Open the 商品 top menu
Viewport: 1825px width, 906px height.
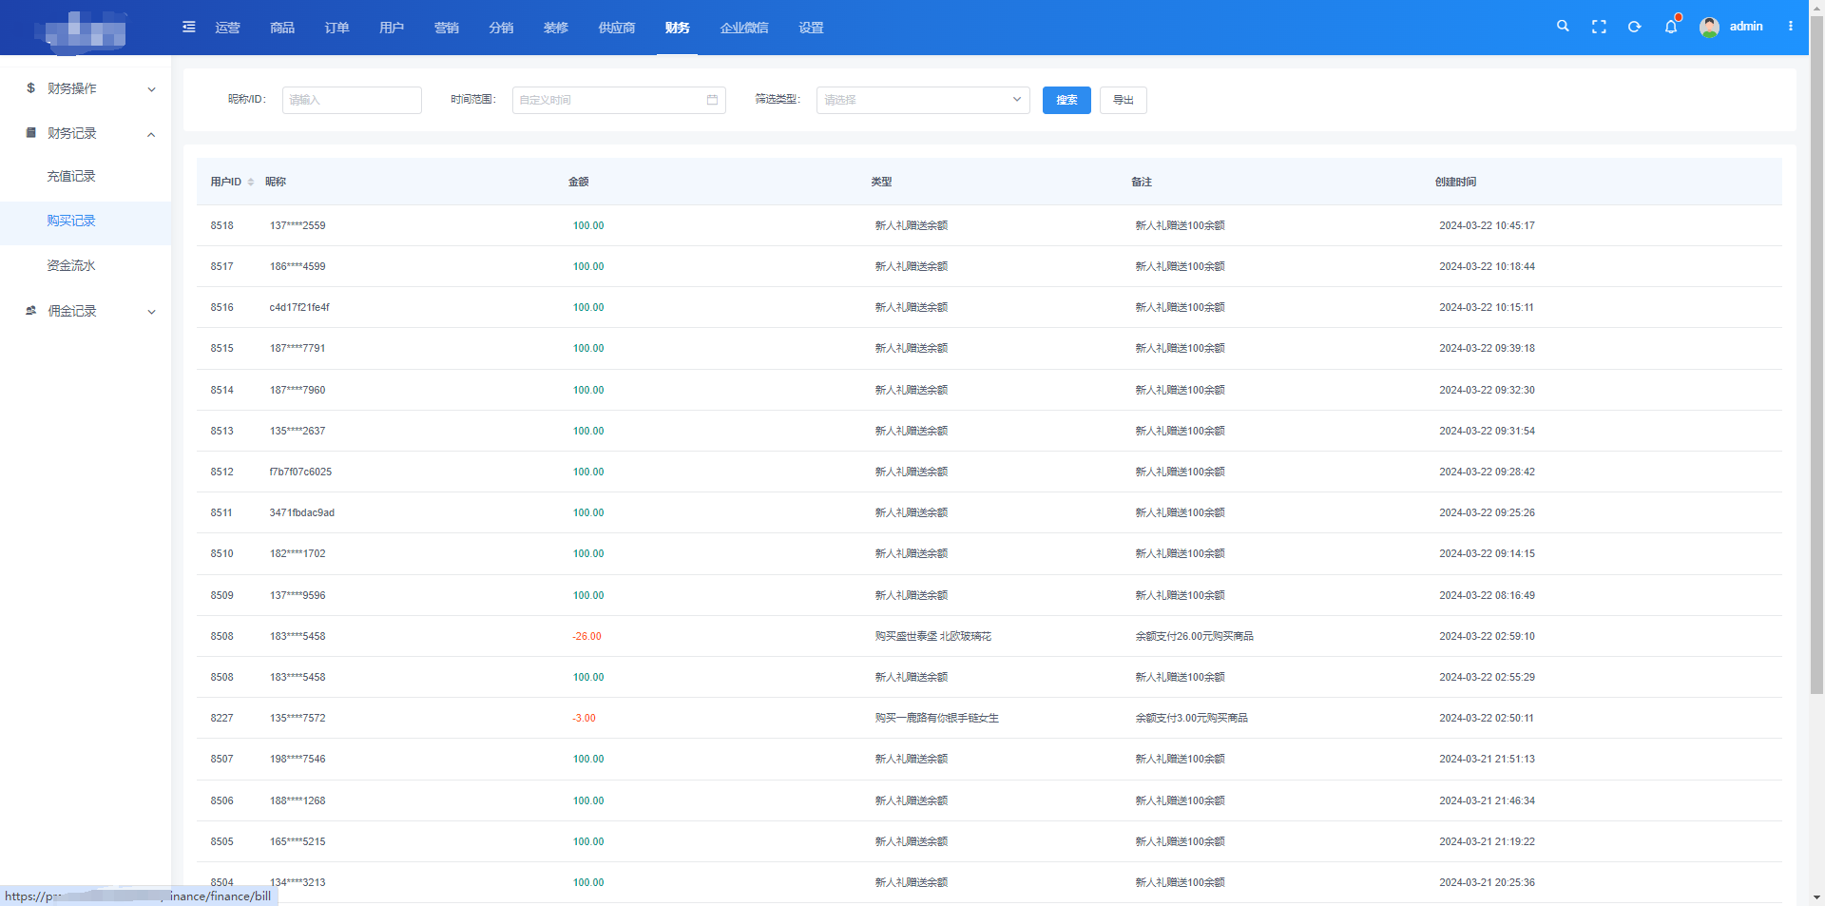pyautogui.click(x=282, y=28)
